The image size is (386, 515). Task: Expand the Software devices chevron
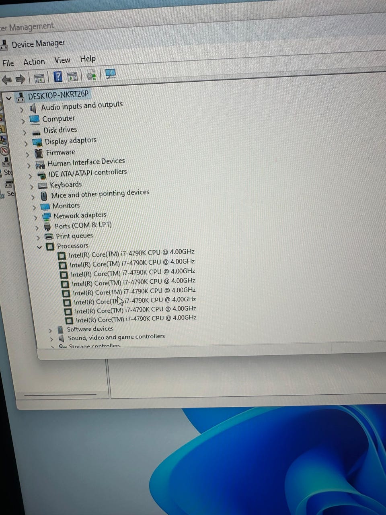pos(50,330)
